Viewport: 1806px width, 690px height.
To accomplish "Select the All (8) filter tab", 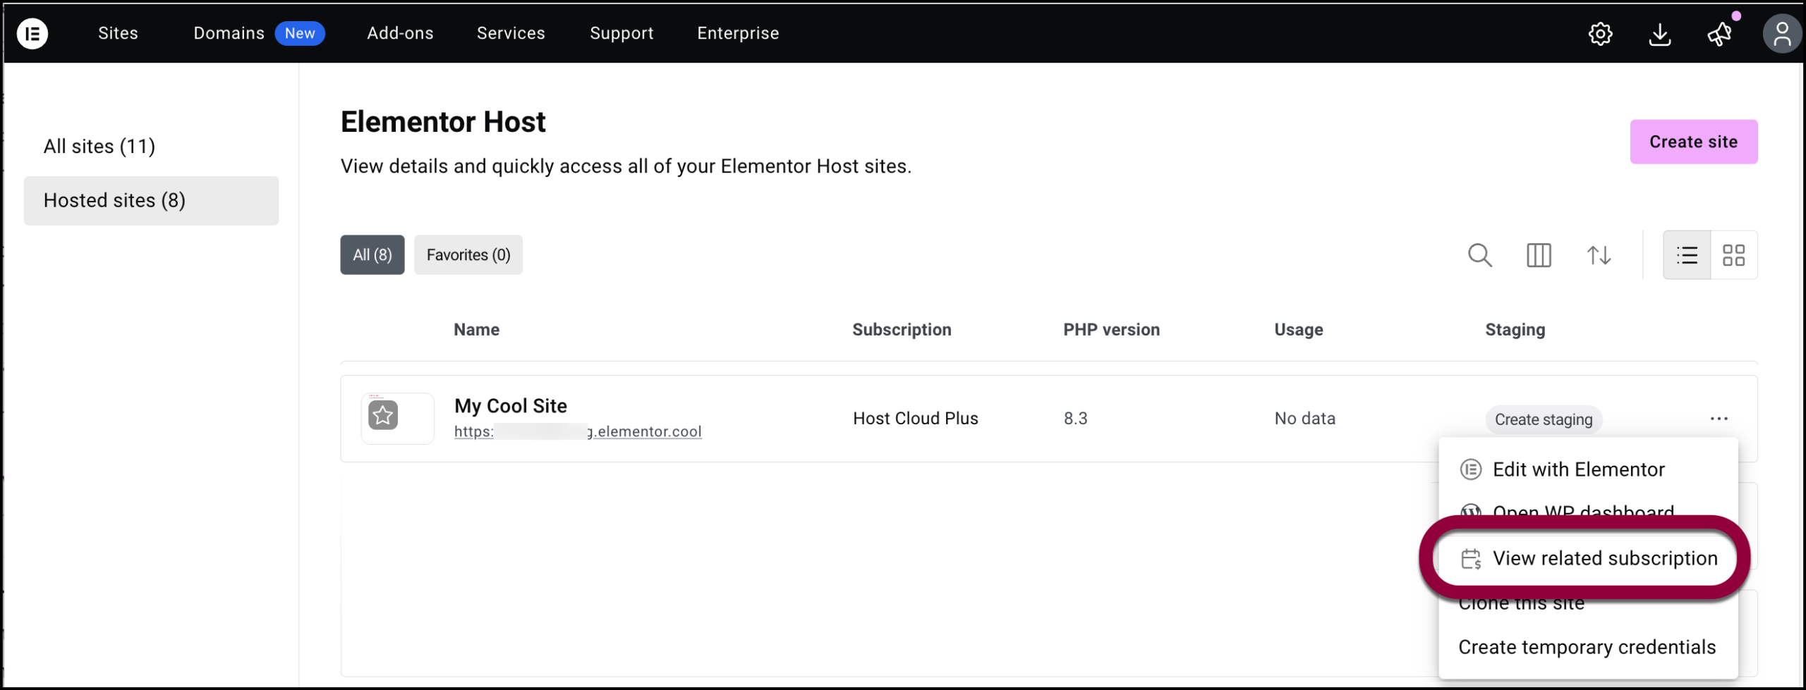I will pyautogui.click(x=372, y=255).
